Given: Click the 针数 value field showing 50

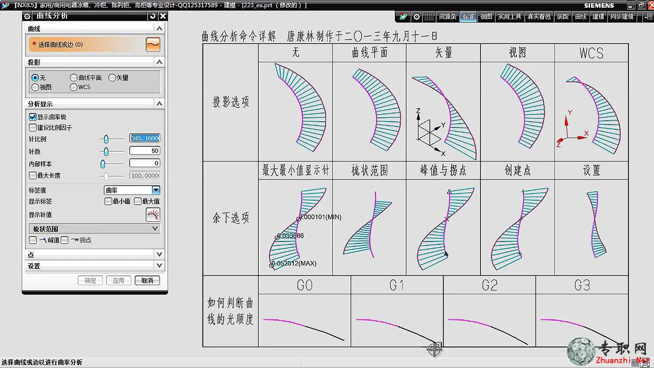Looking at the screenshot, I should click(x=145, y=151).
